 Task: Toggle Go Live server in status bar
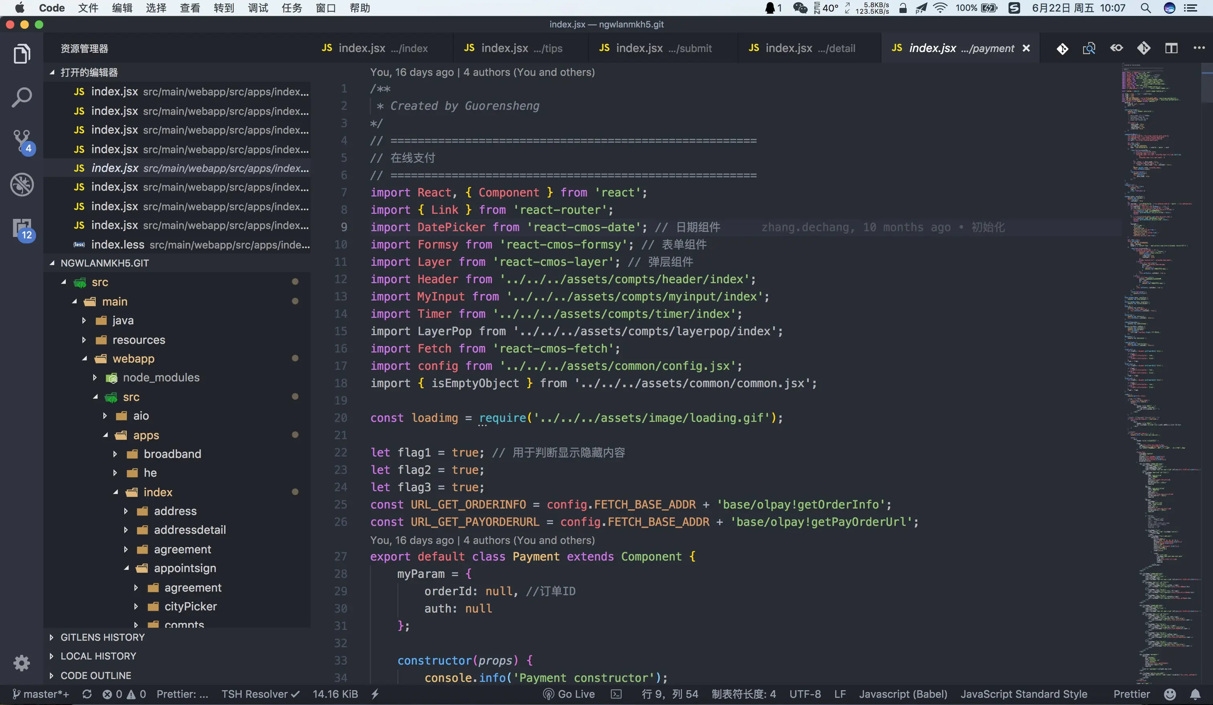[x=569, y=694]
